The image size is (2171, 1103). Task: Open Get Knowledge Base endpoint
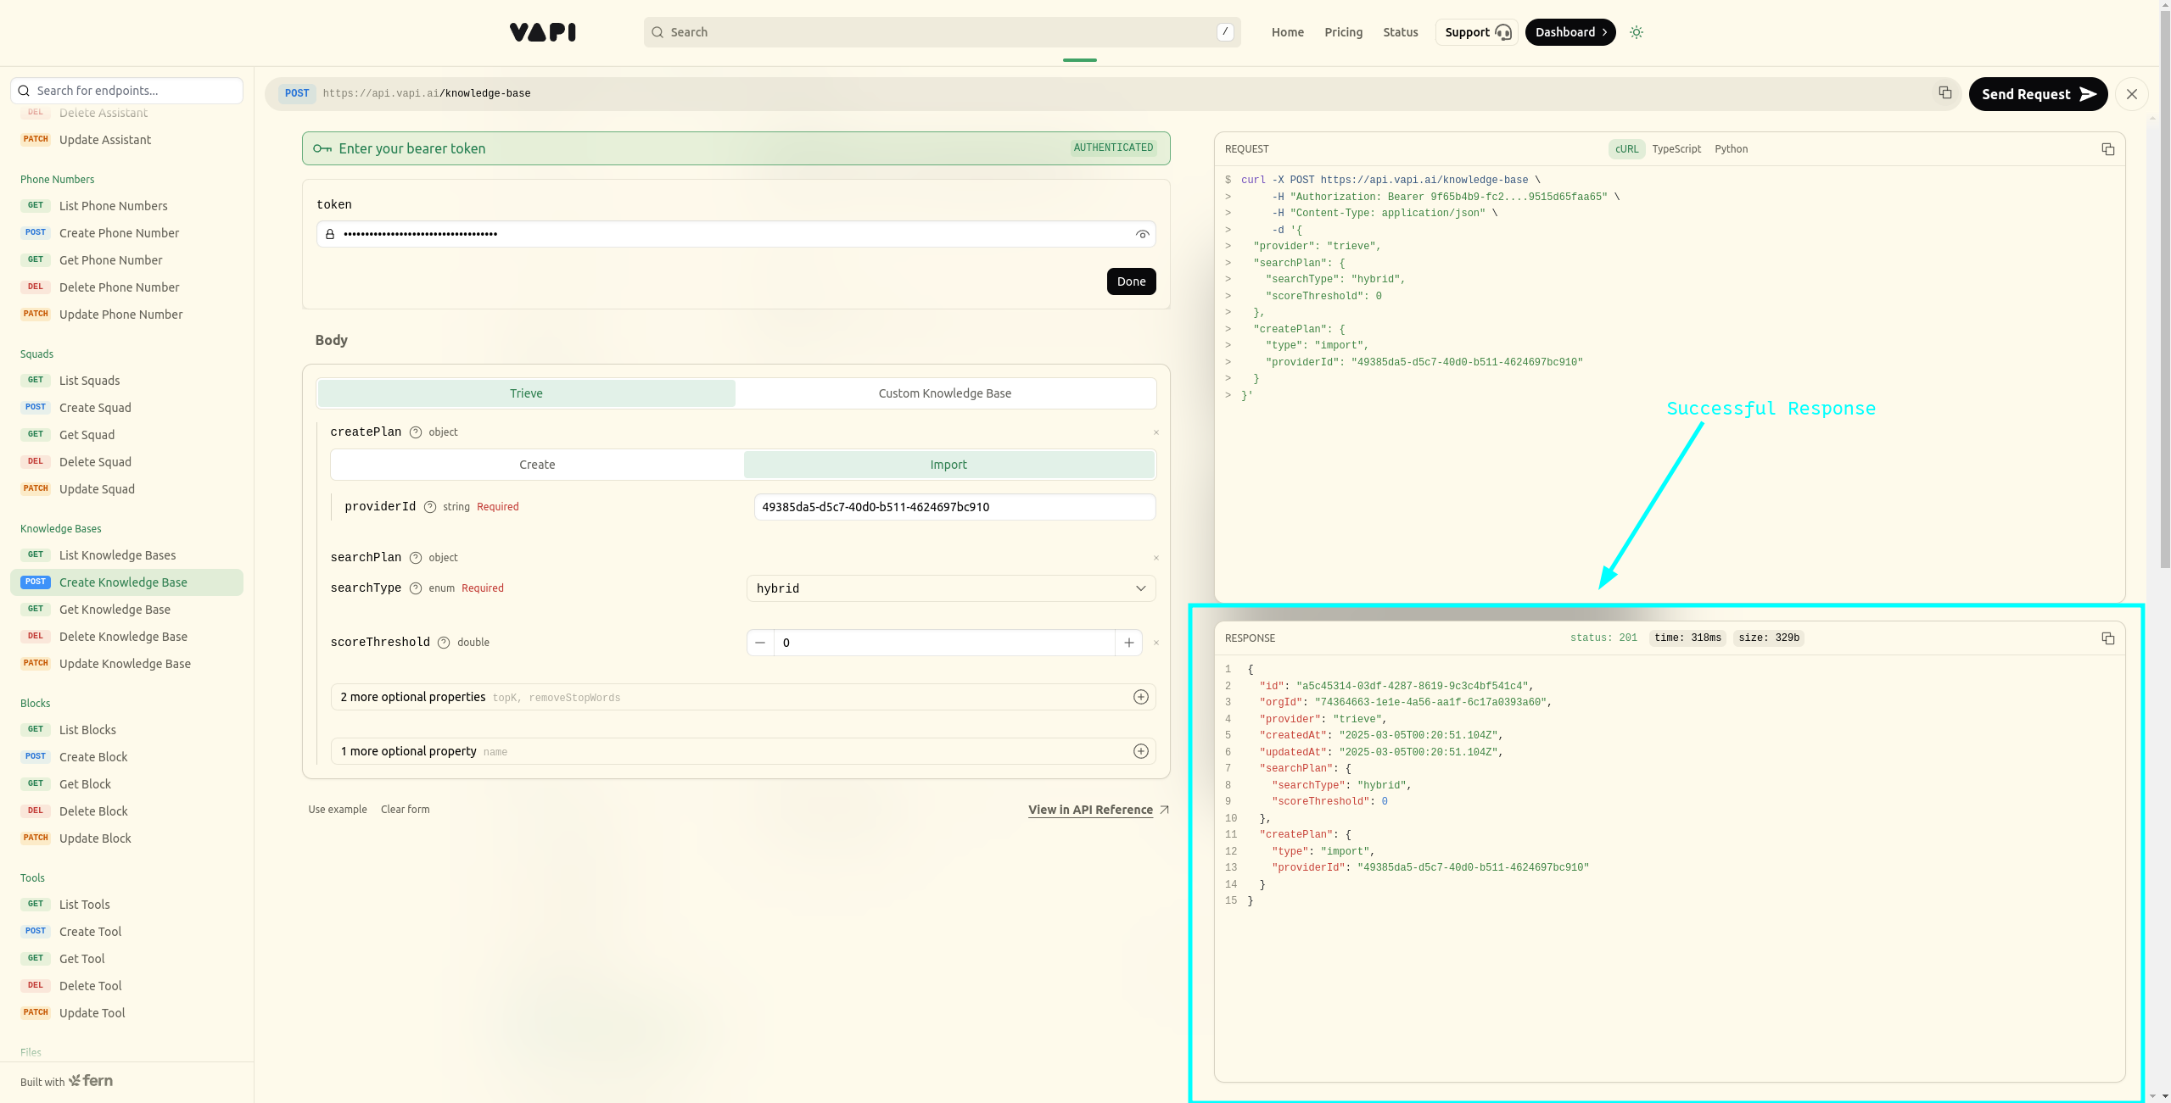126,610
